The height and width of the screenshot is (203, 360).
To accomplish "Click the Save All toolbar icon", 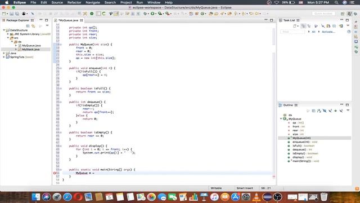I will pyautogui.click(x=17, y=14).
